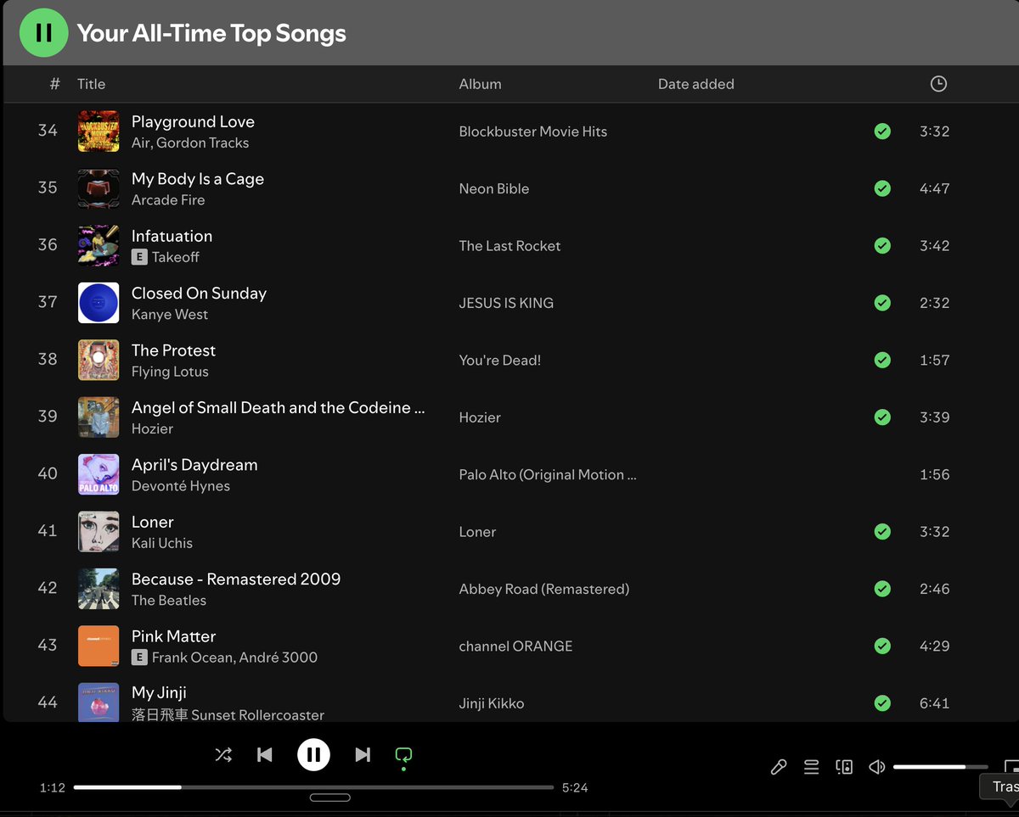Viewport: 1019px width, 817px height.
Task: Open the lyrics microphone icon
Action: 779,767
